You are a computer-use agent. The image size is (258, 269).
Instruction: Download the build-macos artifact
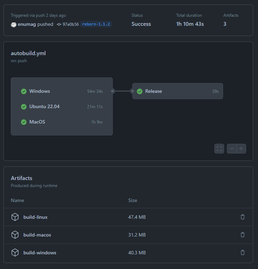37,235
